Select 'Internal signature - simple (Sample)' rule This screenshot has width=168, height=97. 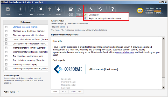(29, 48)
